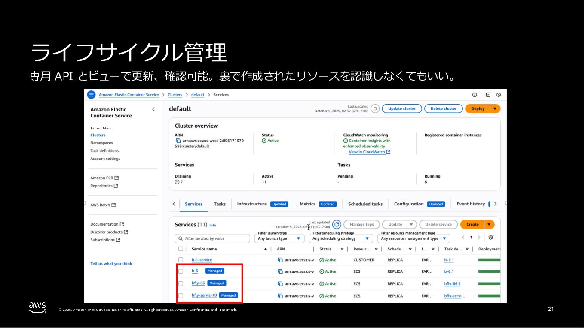The height and width of the screenshot is (328, 585).
Task: Open table preferences gear icon
Action: 491,237
